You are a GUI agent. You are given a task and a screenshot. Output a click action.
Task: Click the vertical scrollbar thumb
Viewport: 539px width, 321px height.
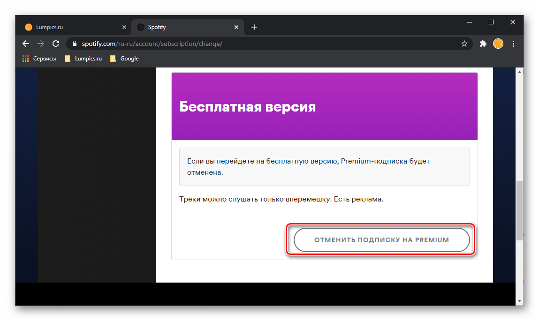tap(519, 210)
